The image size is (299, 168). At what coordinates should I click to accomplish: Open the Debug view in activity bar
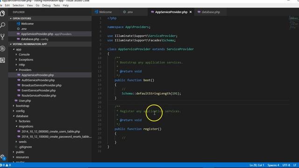click(2, 49)
